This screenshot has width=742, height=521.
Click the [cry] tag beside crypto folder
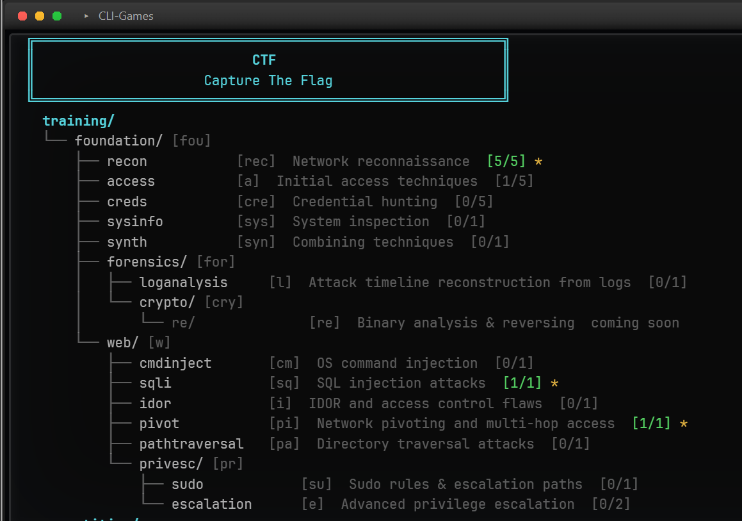click(223, 302)
